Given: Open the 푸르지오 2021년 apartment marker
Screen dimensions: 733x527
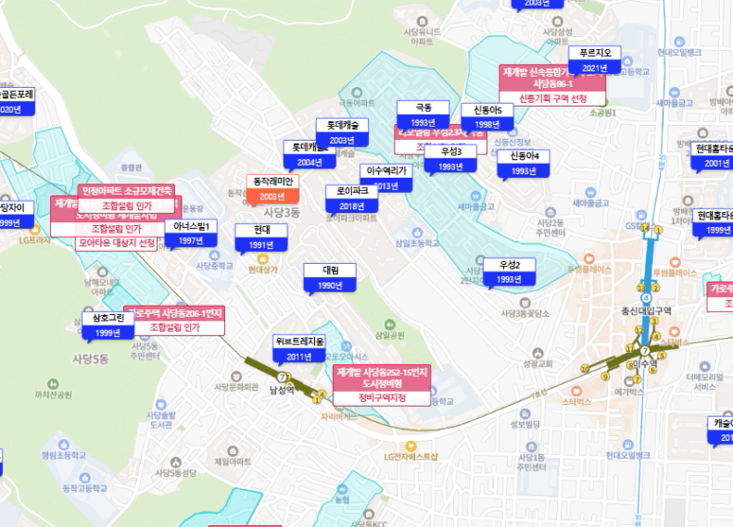Looking at the screenshot, I should click(x=595, y=60).
